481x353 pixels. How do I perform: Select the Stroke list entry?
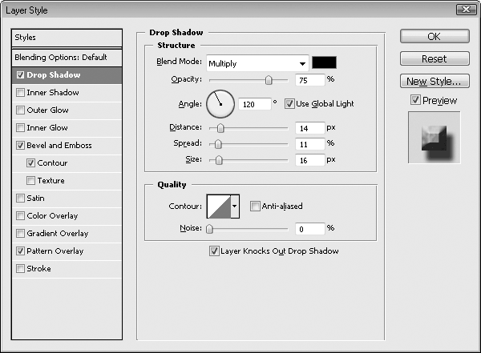click(67, 269)
